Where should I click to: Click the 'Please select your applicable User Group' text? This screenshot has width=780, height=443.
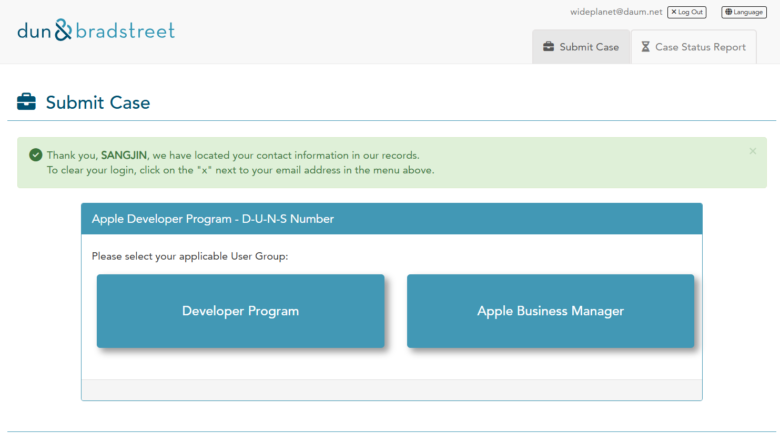(x=190, y=256)
